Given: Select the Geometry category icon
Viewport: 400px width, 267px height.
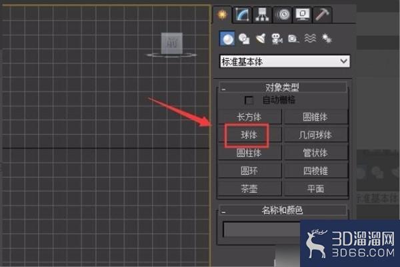Looking at the screenshot, I should pyautogui.click(x=227, y=39).
